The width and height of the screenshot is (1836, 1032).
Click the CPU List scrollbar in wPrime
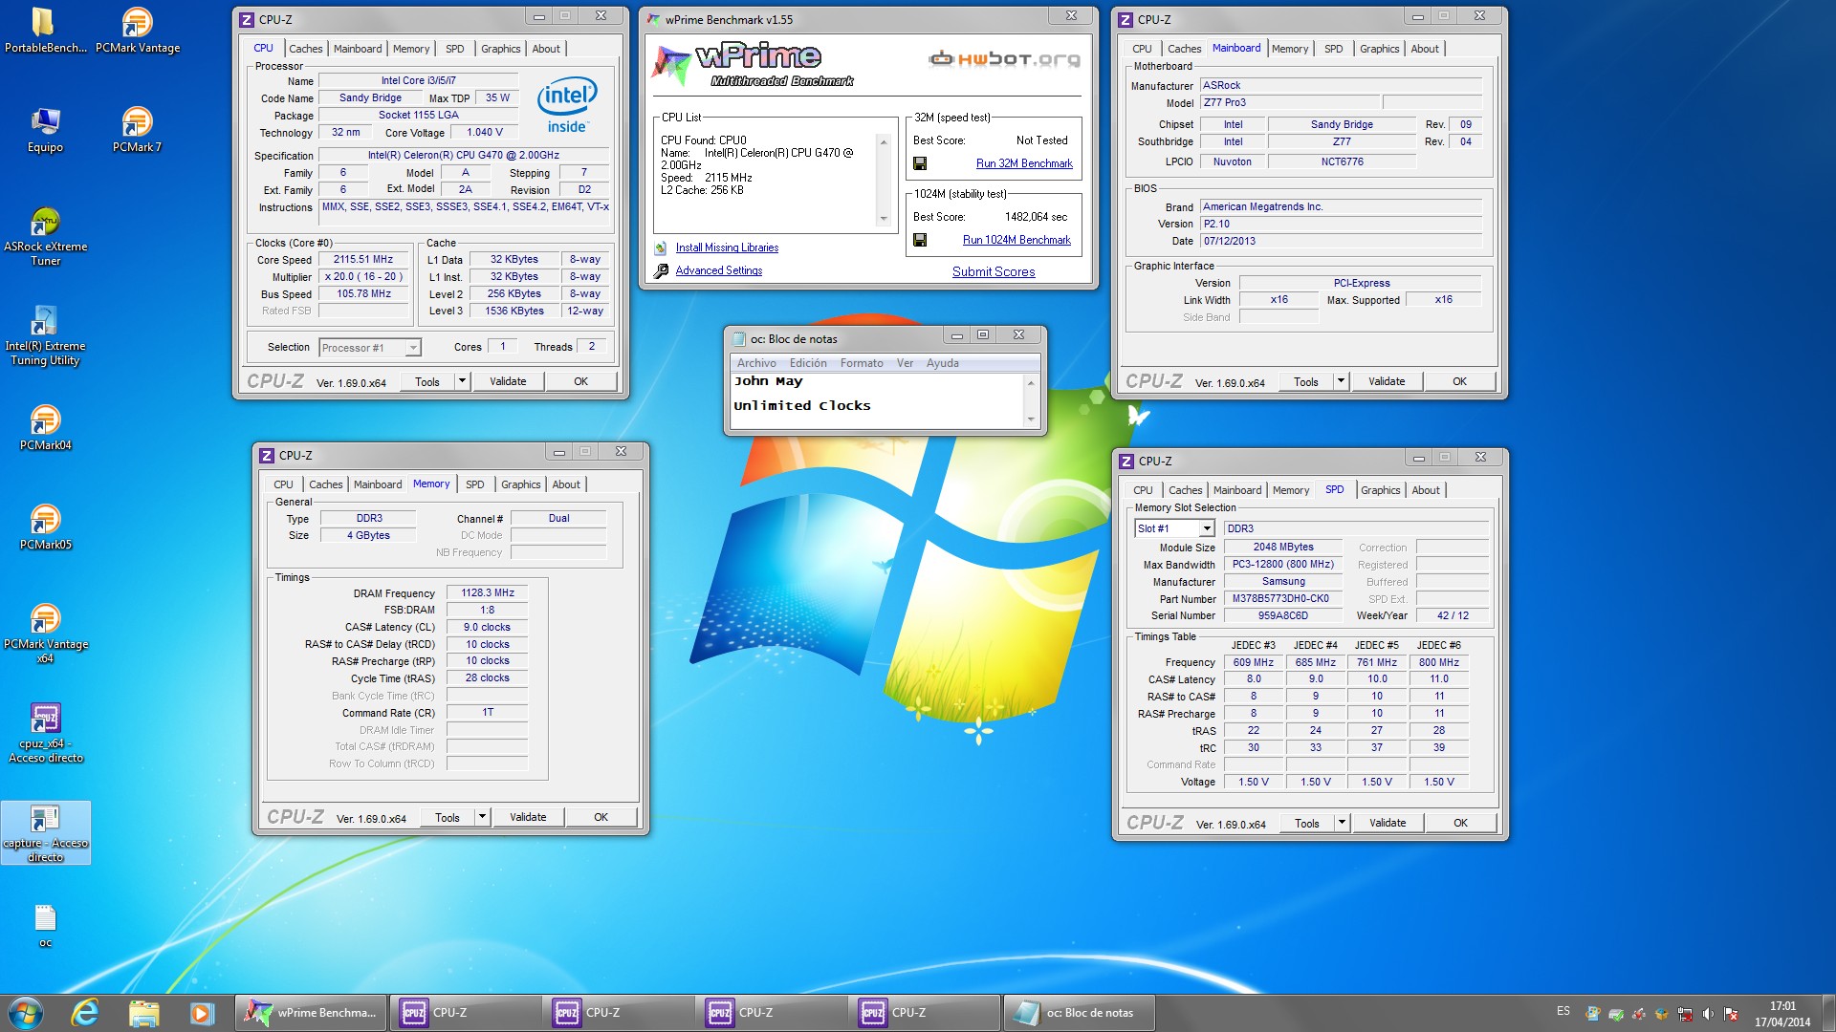pos(884,181)
